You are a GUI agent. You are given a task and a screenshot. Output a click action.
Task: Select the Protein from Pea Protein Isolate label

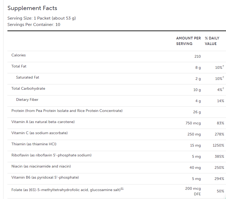pyautogui.click(x=67, y=111)
